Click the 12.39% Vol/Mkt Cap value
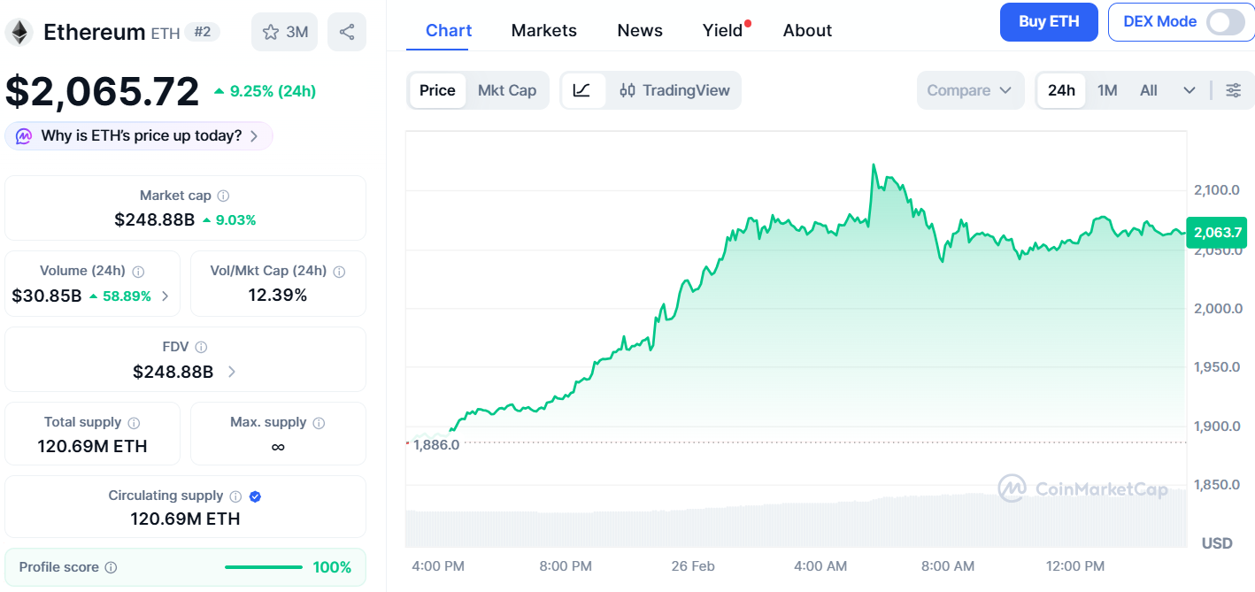This screenshot has width=1255, height=592. click(x=278, y=296)
